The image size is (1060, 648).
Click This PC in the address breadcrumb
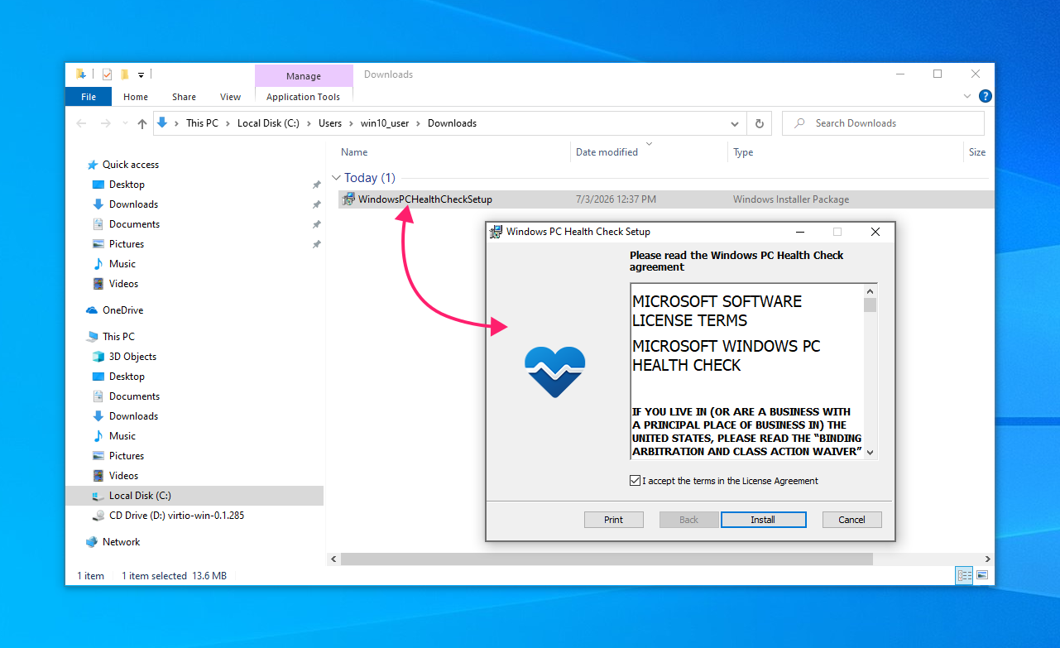tap(202, 123)
